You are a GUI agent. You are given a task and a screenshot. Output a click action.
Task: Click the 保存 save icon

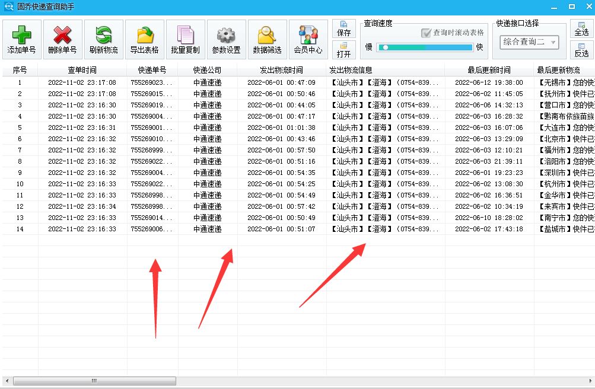(343, 29)
